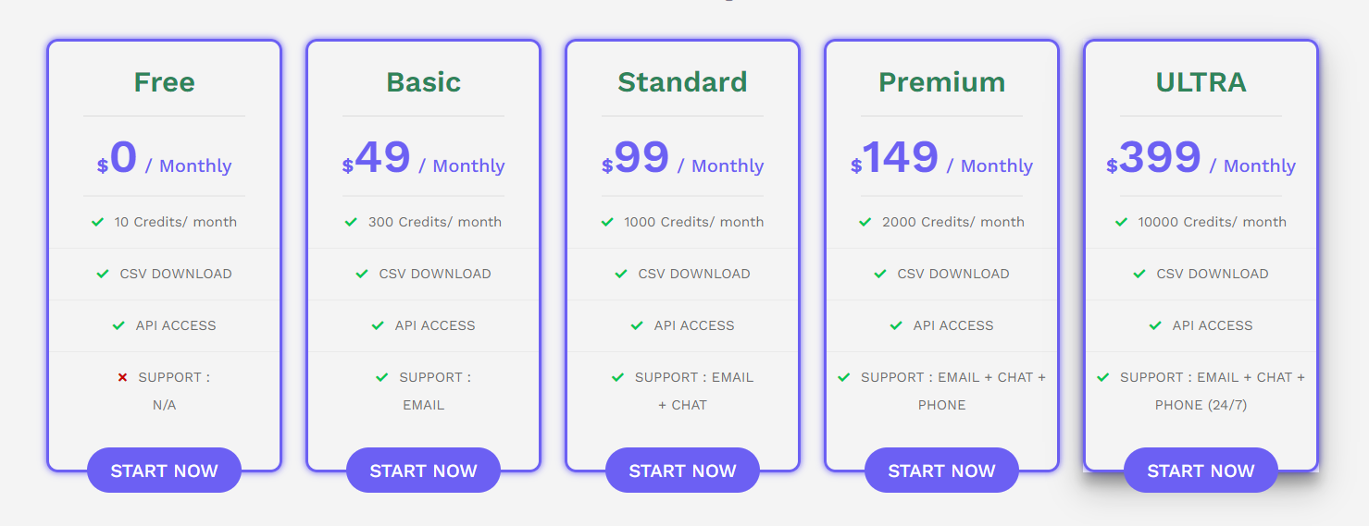Click checkmark beside 300 Credits/ month
Screen dimensions: 1369x526
coord(351,222)
